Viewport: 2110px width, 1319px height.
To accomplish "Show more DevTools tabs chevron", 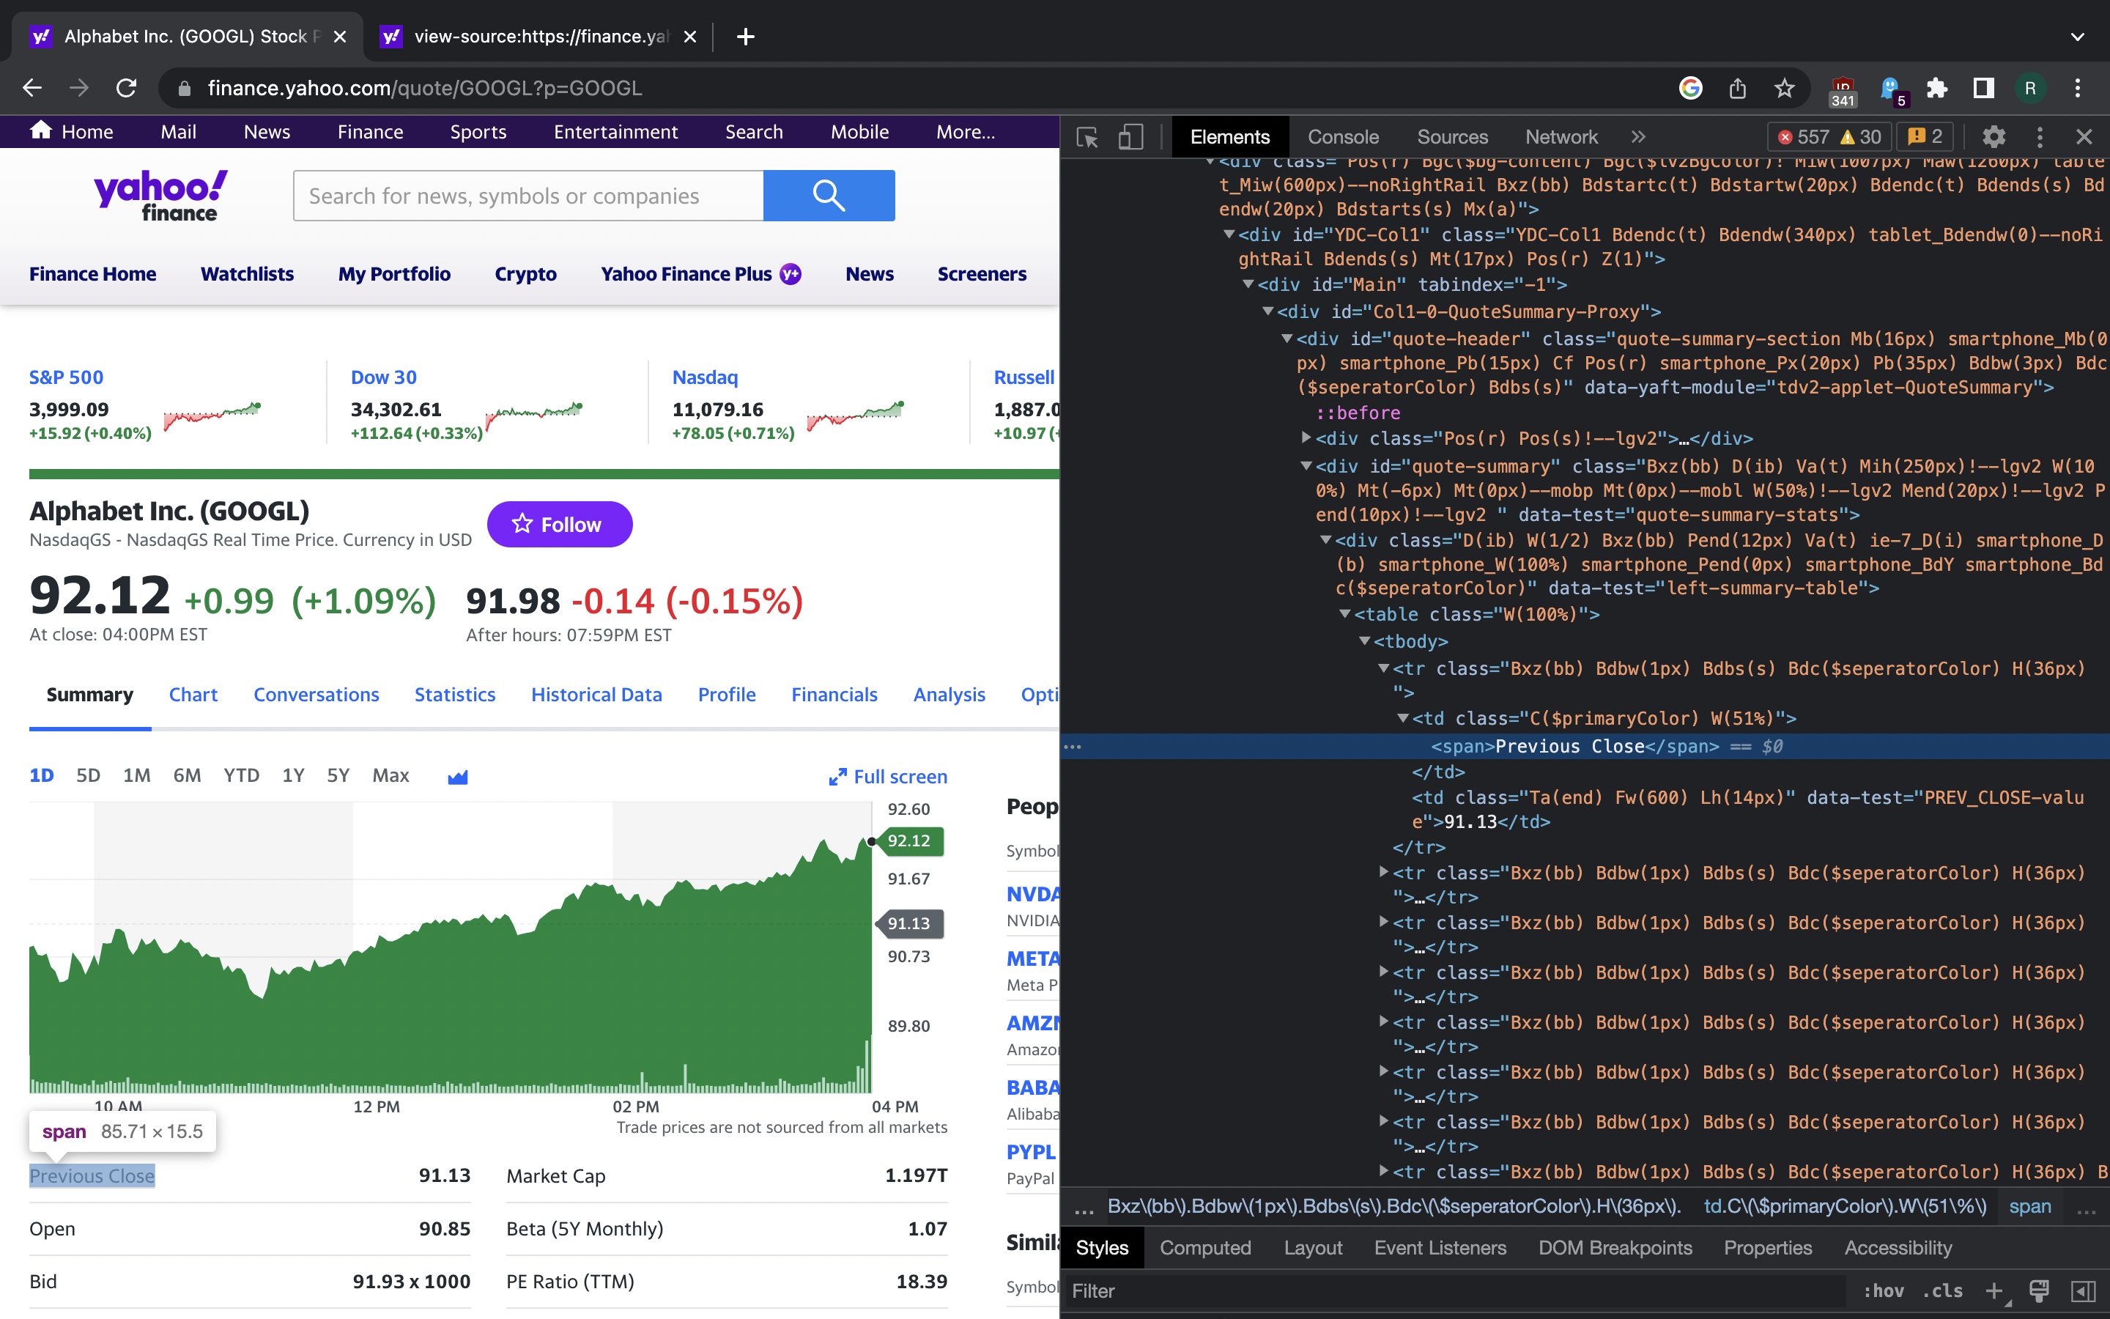I will pyautogui.click(x=1638, y=137).
